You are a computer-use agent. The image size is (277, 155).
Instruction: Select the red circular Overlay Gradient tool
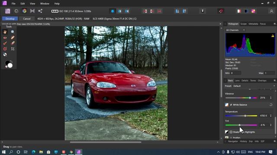pyautogui.click(x=5, y=49)
